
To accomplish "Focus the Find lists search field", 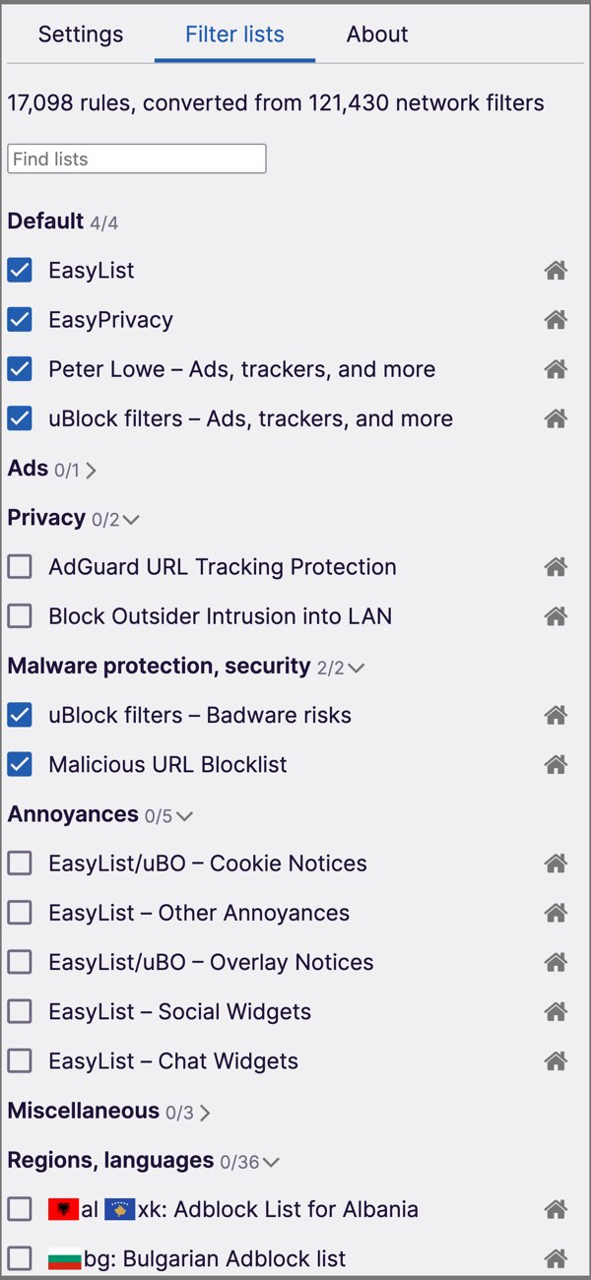I will click(x=137, y=159).
